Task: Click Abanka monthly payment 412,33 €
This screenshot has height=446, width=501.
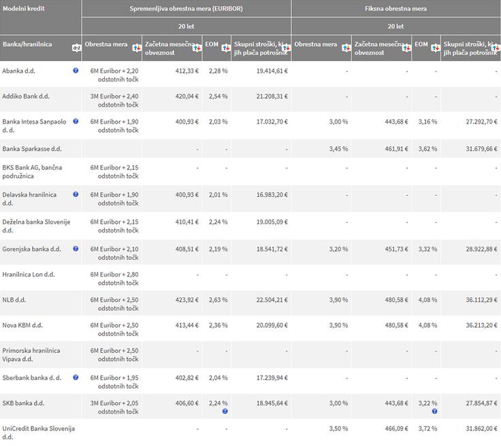Action: pyautogui.click(x=187, y=71)
